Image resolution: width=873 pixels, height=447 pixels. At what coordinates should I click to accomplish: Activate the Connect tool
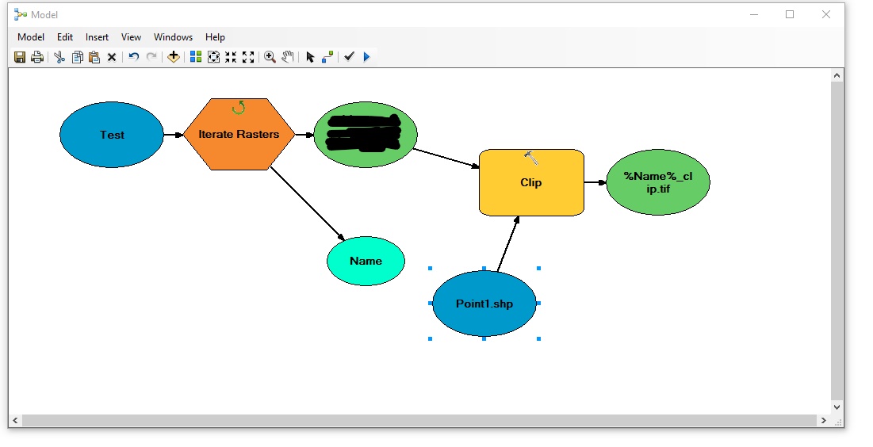click(x=328, y=57)
